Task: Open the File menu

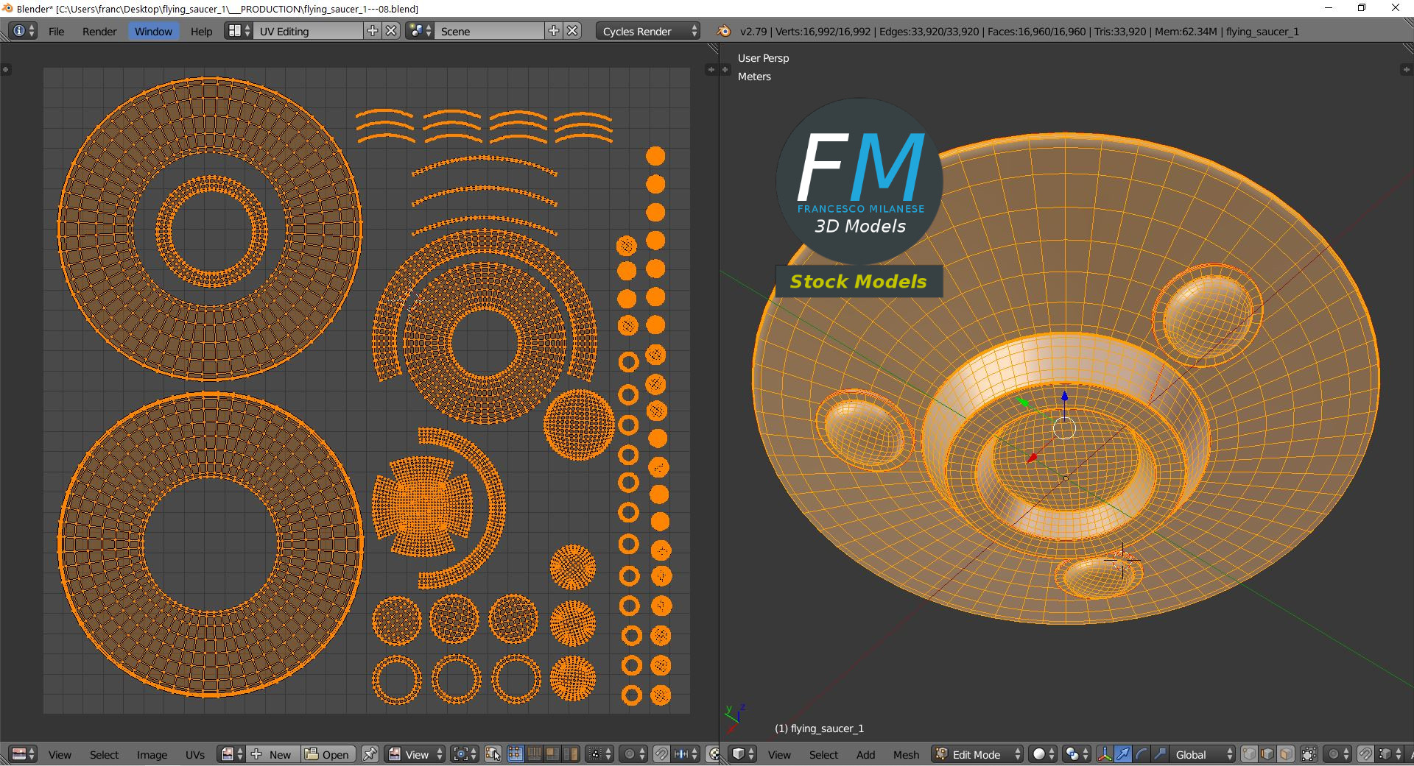Action: click(x=56, y=31)
